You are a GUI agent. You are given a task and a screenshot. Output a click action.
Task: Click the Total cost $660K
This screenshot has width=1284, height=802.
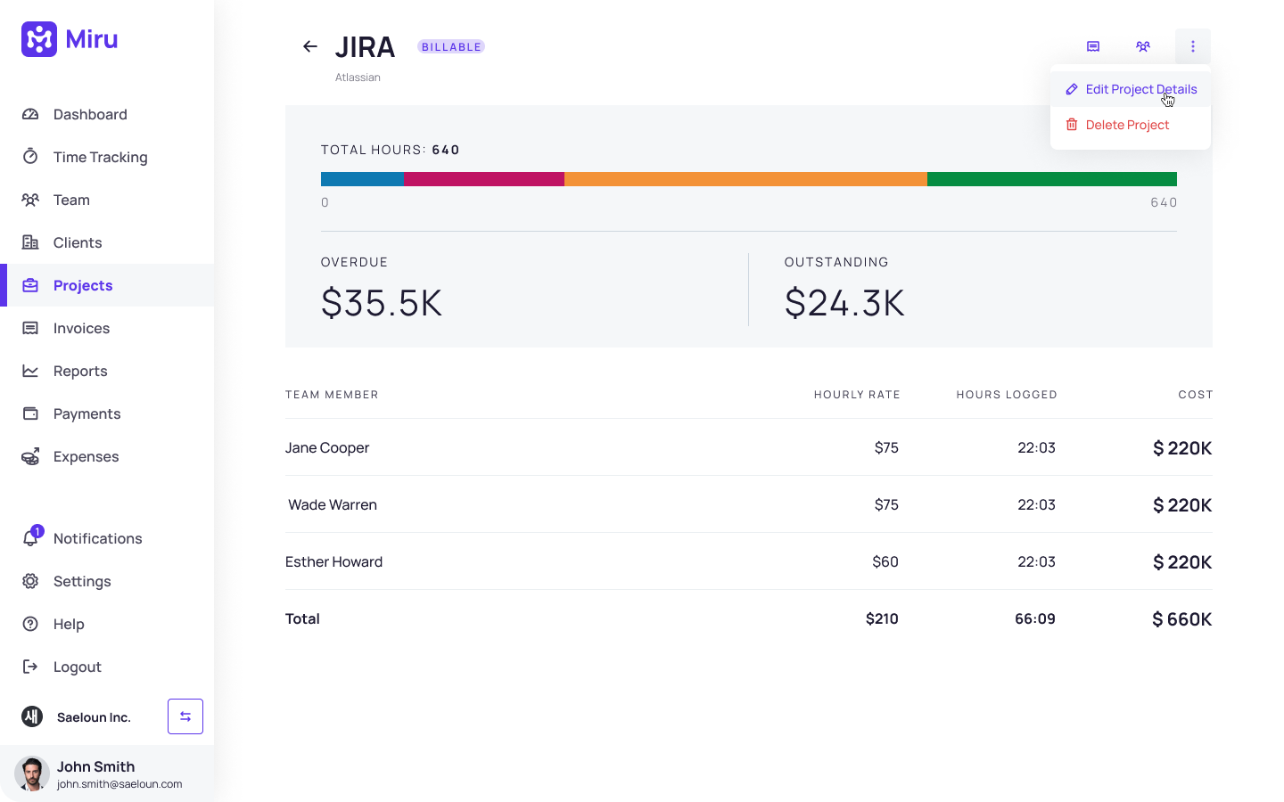(1182, 619)
